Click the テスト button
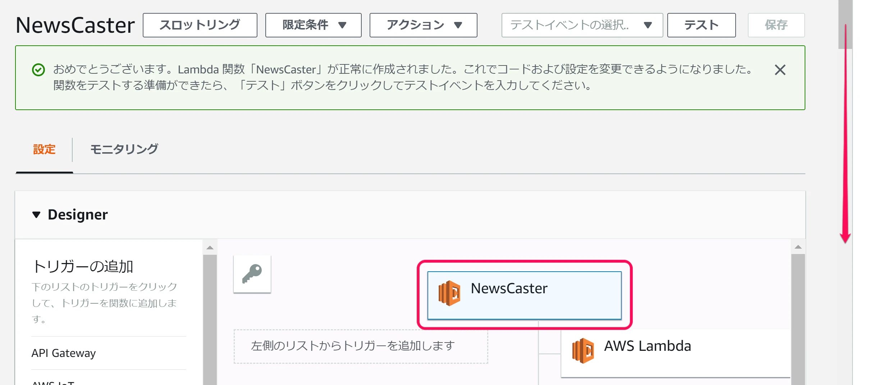This screenshot has height=385, width=878. tap(701, 25)
